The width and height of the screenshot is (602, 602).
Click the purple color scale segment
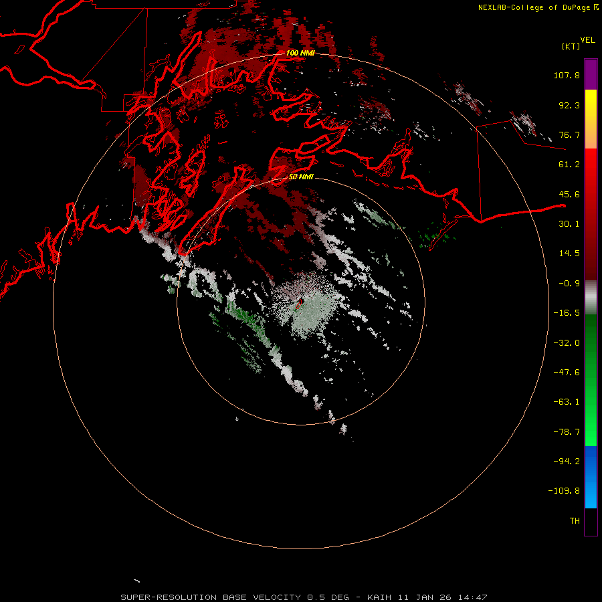coord(591,74)
